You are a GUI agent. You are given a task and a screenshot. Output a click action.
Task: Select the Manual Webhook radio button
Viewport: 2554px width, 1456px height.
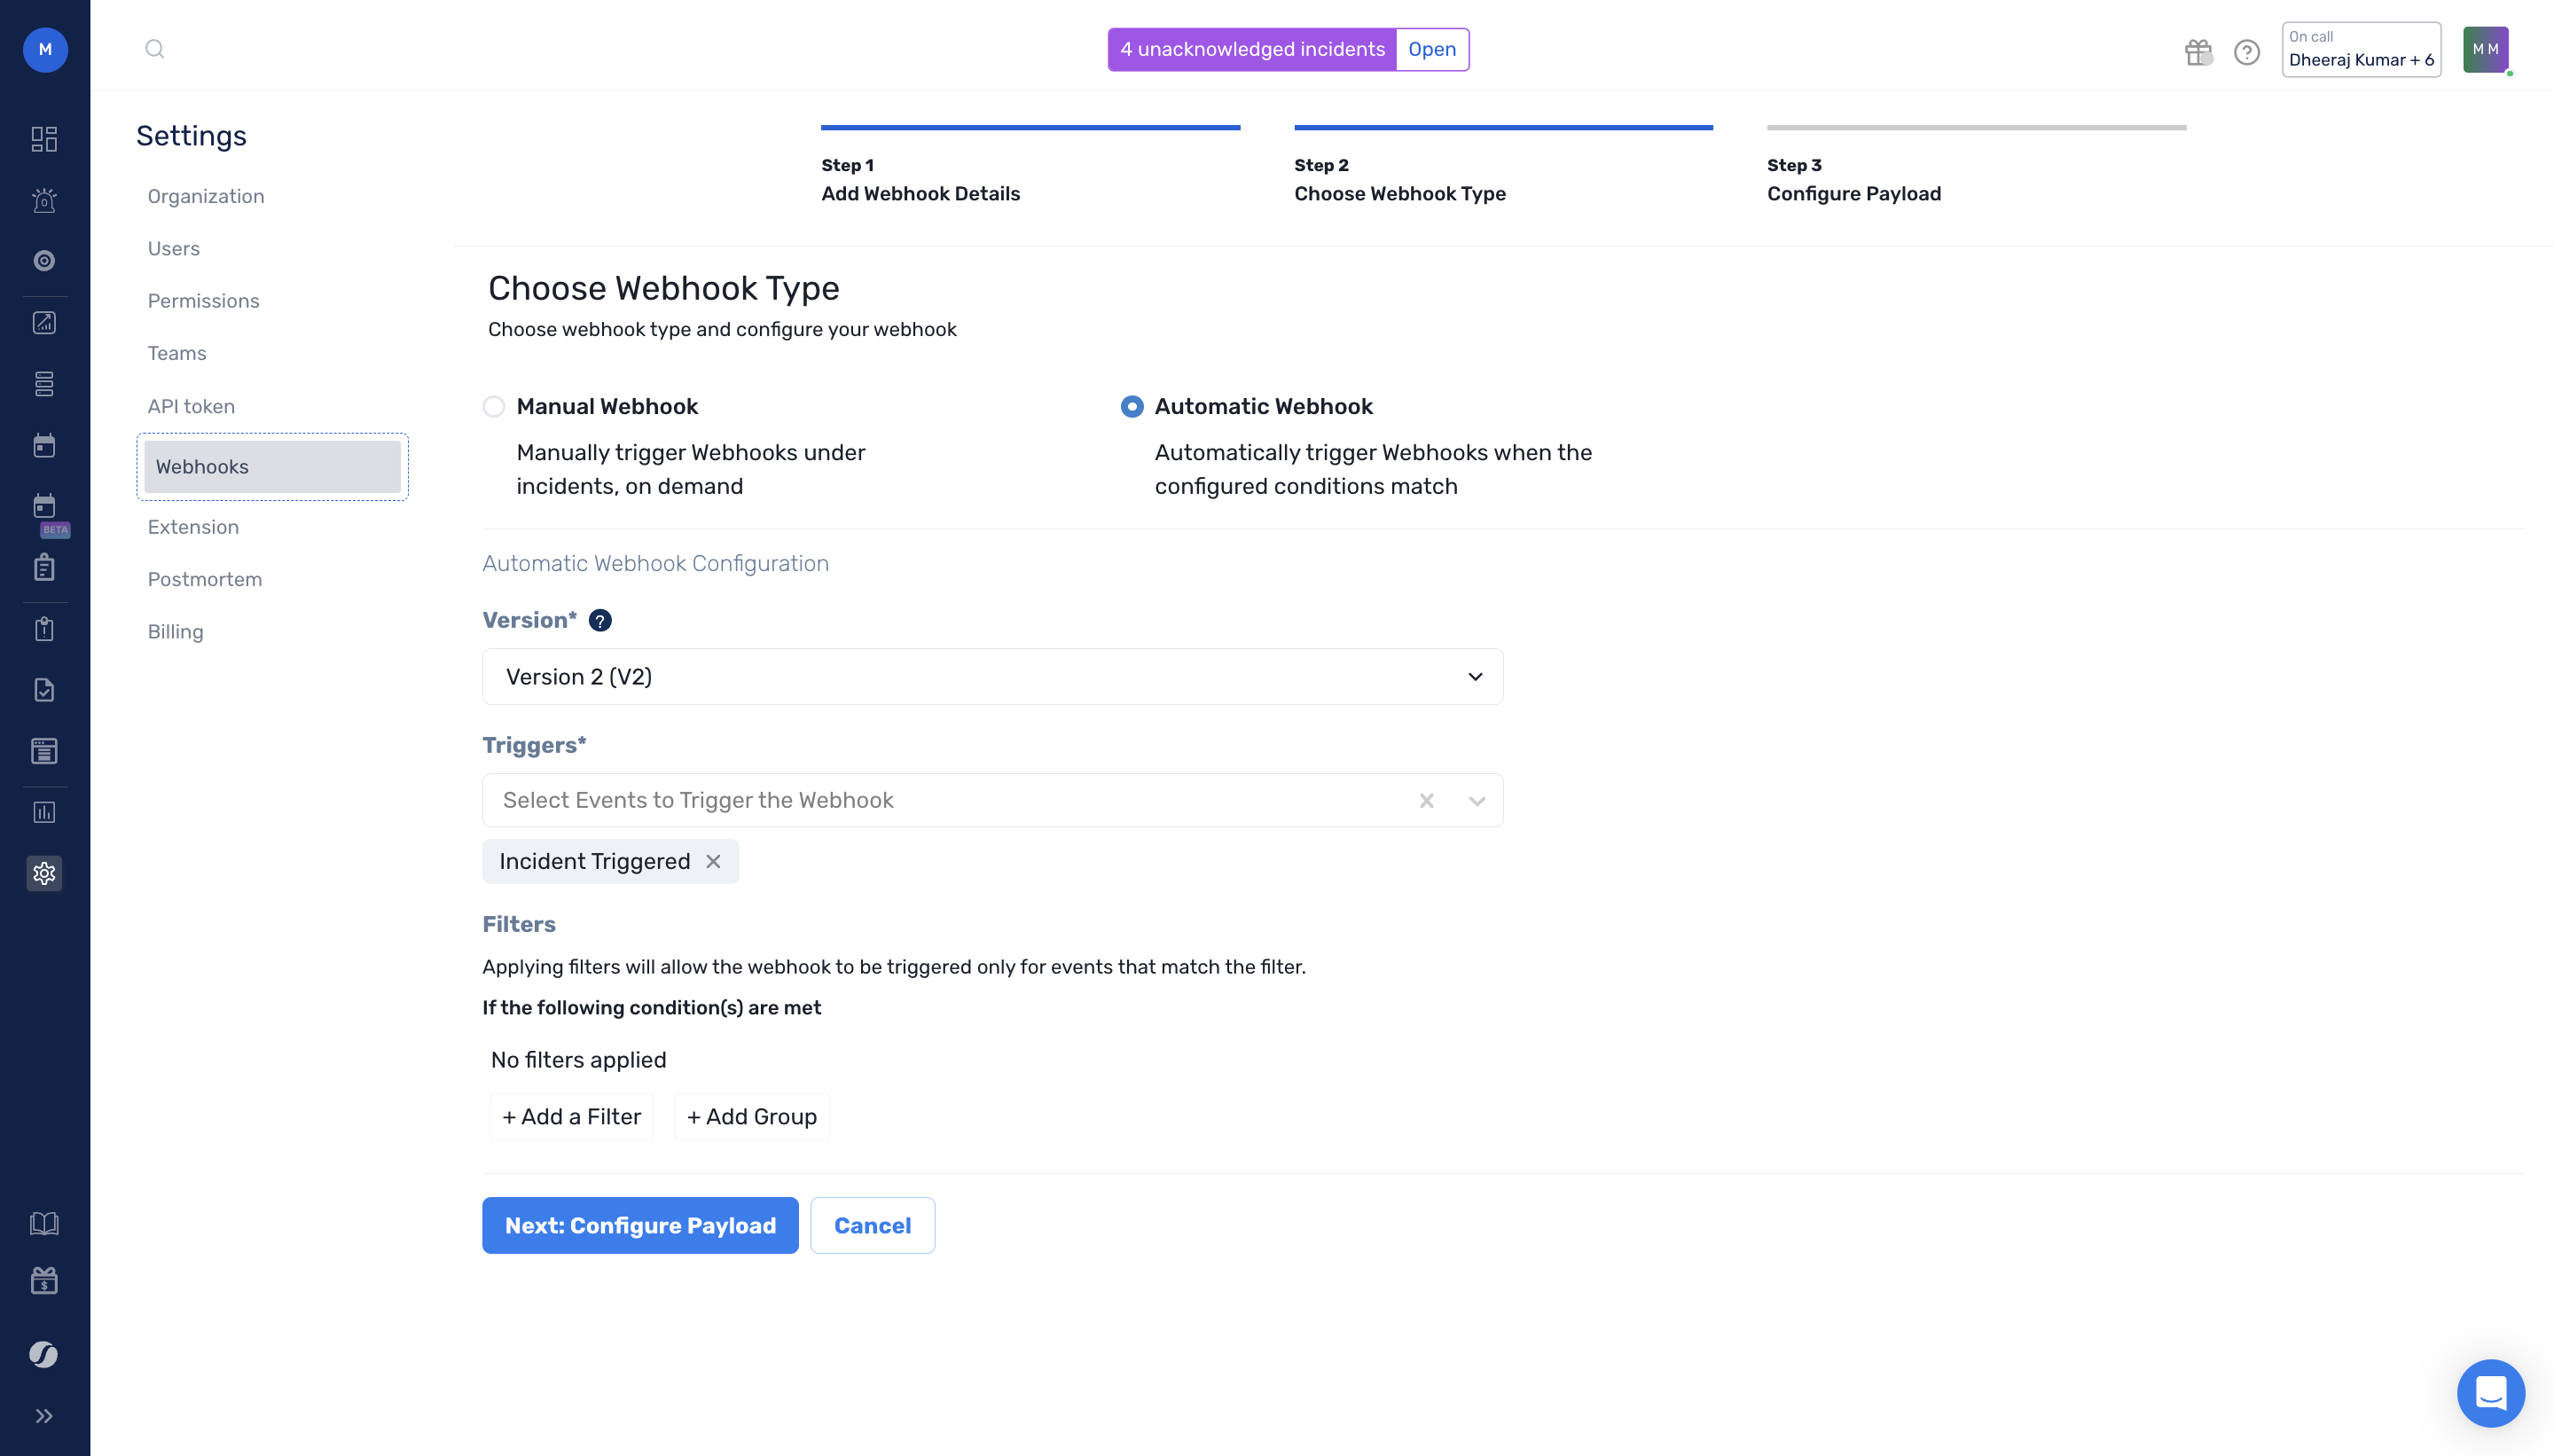pyautogui.click(x=494, y=406)
